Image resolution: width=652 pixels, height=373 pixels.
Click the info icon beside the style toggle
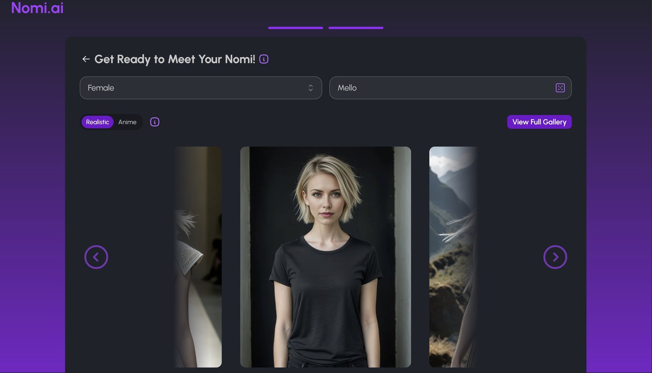pos(154,122)
